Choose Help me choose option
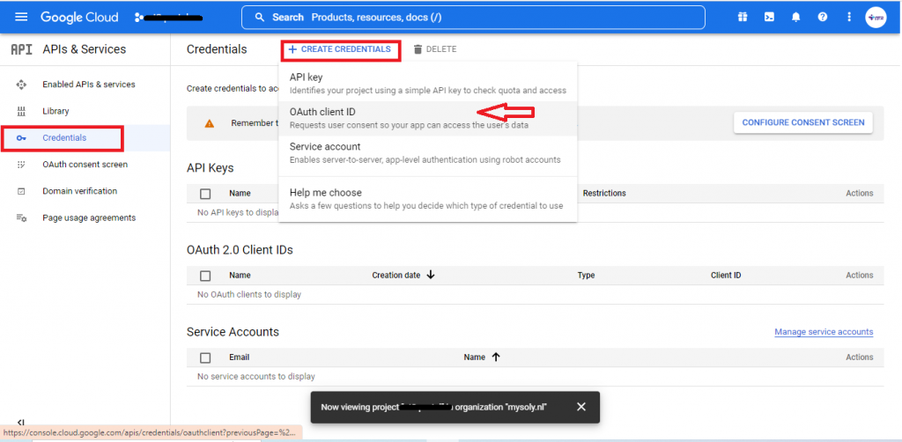 (428, 199)
